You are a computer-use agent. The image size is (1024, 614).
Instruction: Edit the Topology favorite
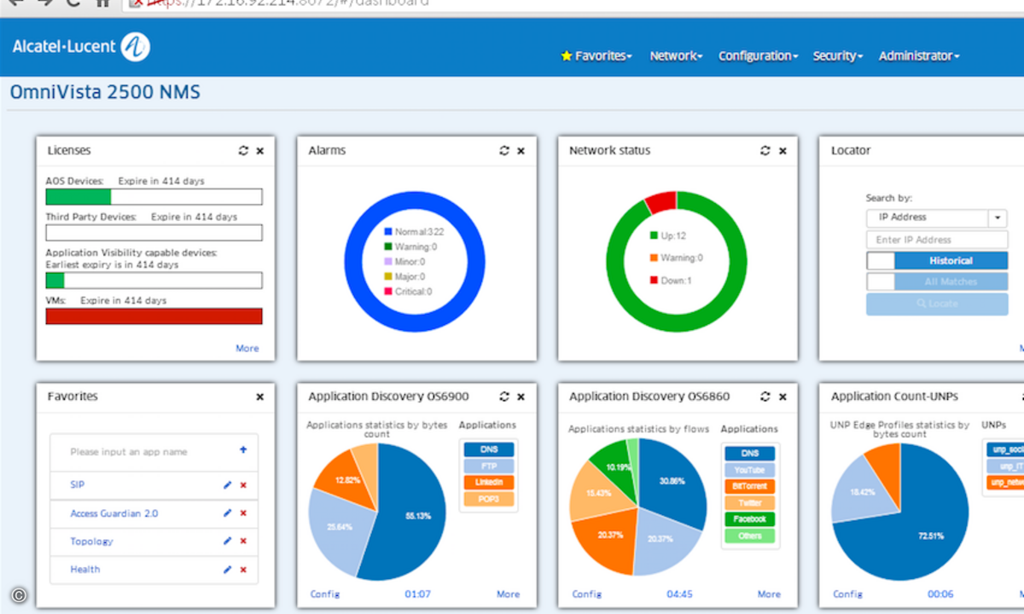pyautogui.click(x=227, y=541)
